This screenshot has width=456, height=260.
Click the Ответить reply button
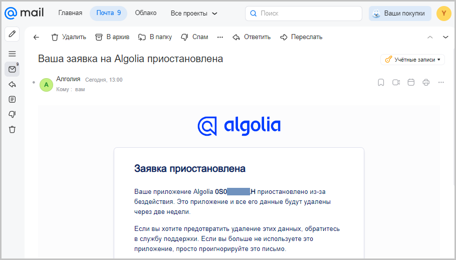coord(252,37)
